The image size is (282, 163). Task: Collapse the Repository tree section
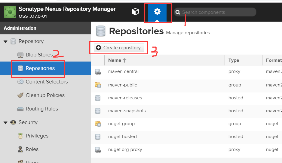tap(6, 42)
